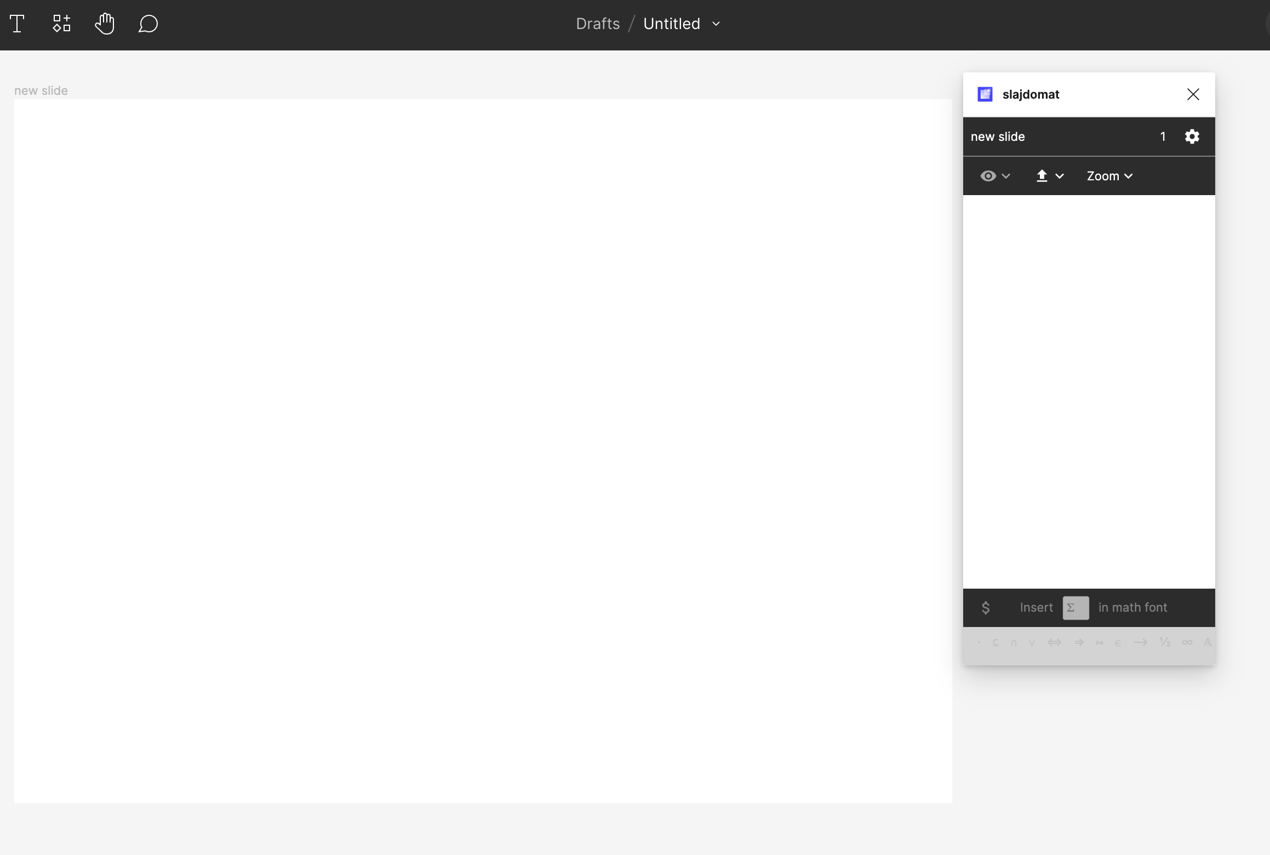The height and width of the screenshot is (855, 1270).
Task: Select the Hand/Pan tool
Action: click(x=105, y=24)
